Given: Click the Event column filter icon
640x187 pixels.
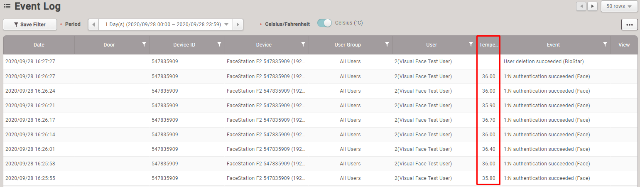Looking at the screenshot, I should pyautogui.click(x=605, y=44).
